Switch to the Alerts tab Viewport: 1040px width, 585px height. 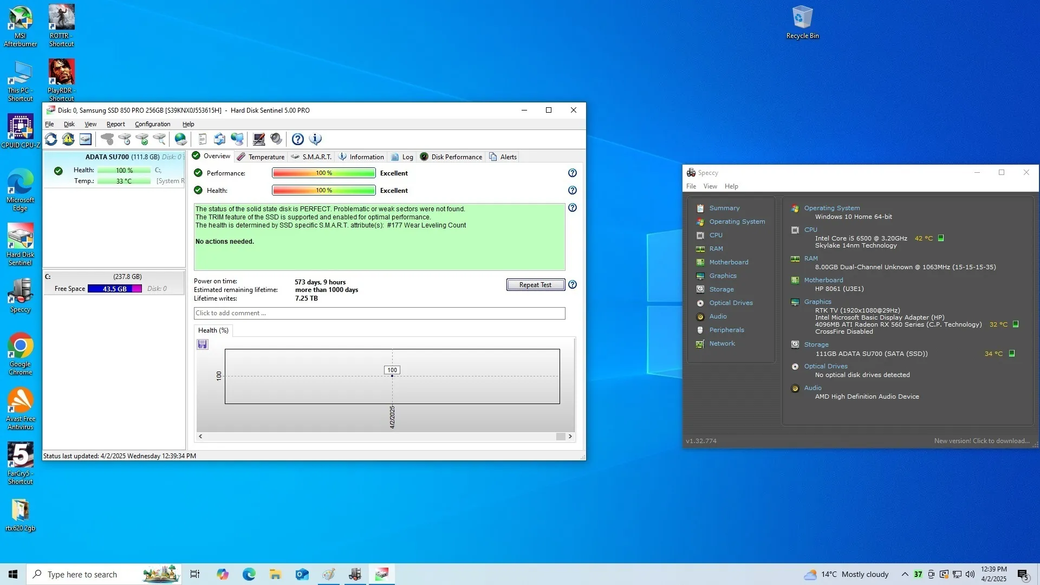coord(503,157)
